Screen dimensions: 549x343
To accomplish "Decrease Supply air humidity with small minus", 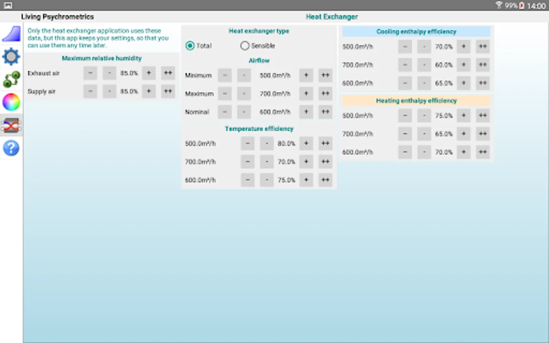I will (x=109, y=91).
